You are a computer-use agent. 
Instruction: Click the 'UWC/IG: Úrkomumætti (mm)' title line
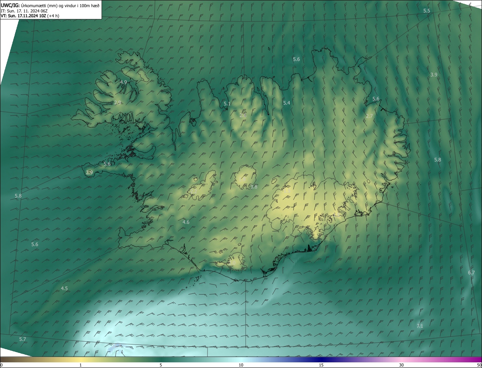(x=50, y=5)
